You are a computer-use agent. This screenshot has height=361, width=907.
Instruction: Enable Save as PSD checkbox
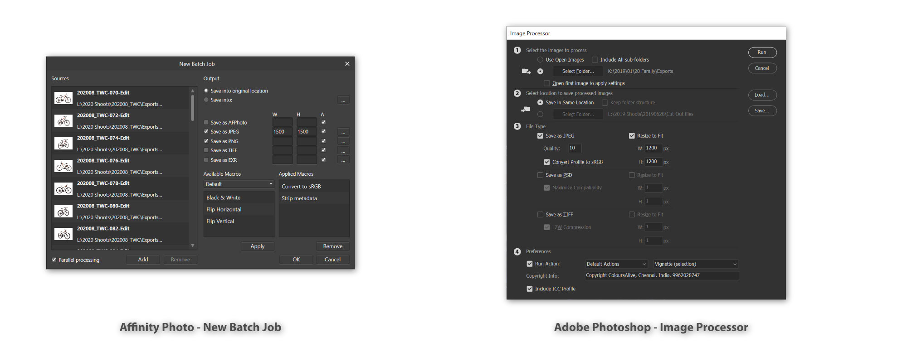(540, 175)
